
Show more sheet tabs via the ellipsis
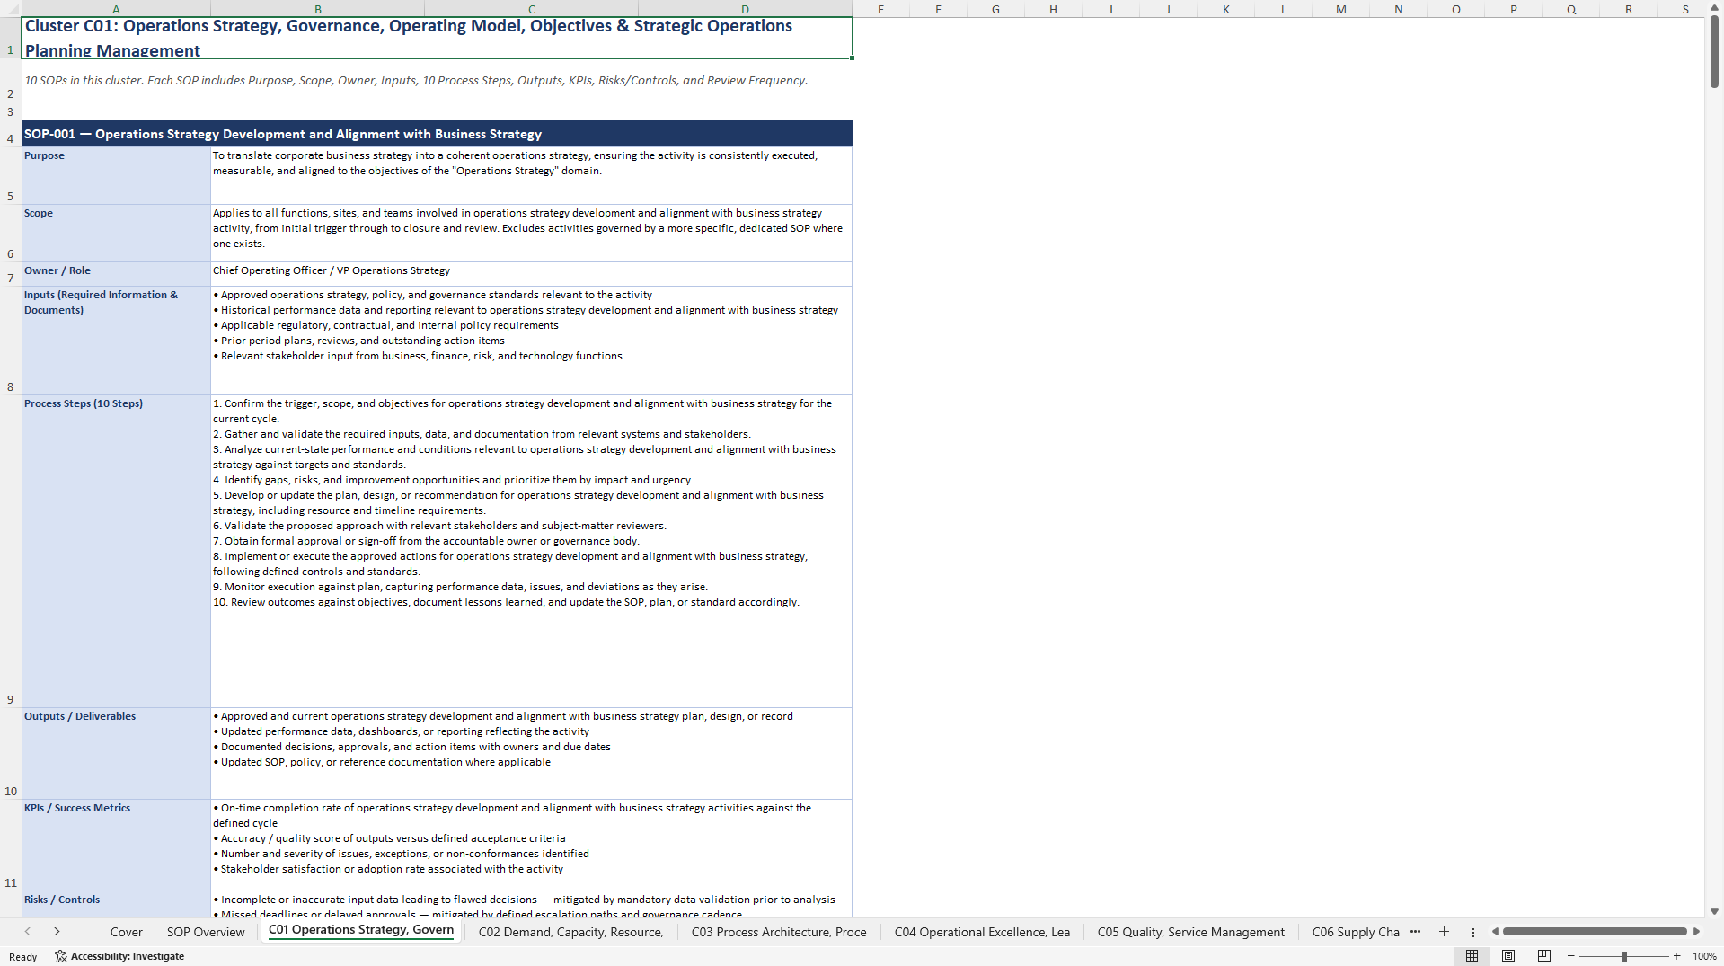click(x=1416, y=932)
